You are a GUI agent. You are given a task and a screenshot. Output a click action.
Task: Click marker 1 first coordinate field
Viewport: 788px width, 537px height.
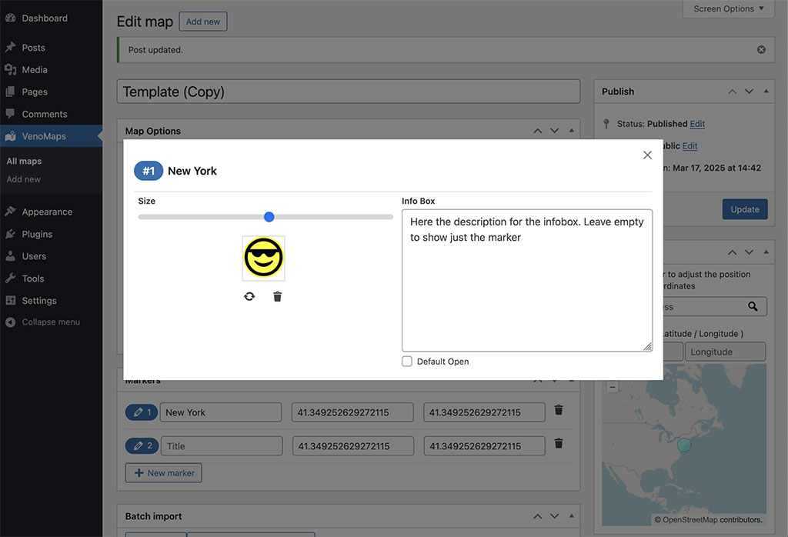point(352,412)
